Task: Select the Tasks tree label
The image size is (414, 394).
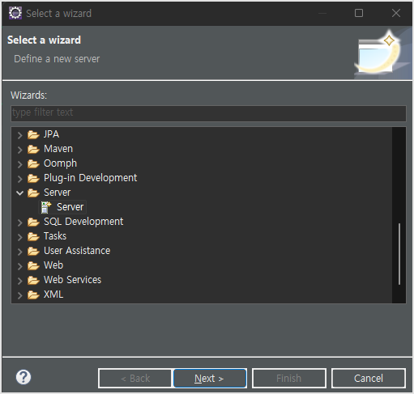Action: pos(55,236)
